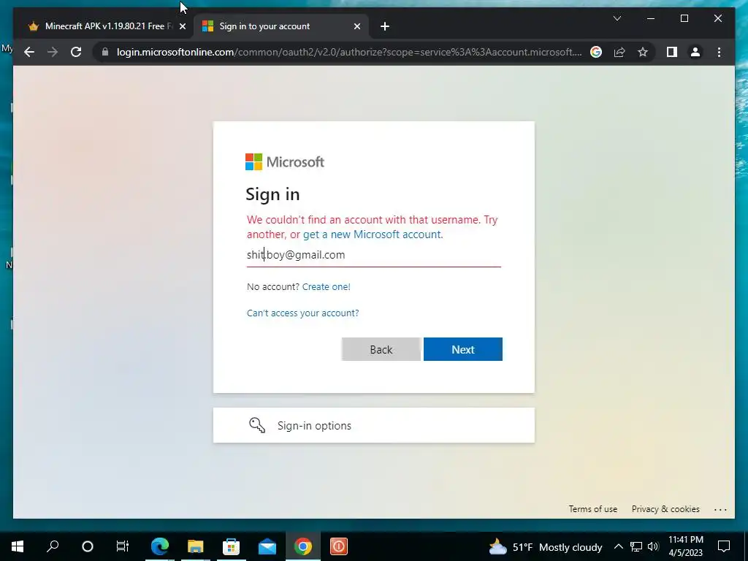Click the address bar URL

[x=348, y=52]
